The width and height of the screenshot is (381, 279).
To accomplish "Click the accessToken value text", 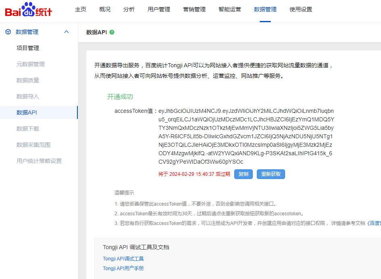I will tap(246, 136).
